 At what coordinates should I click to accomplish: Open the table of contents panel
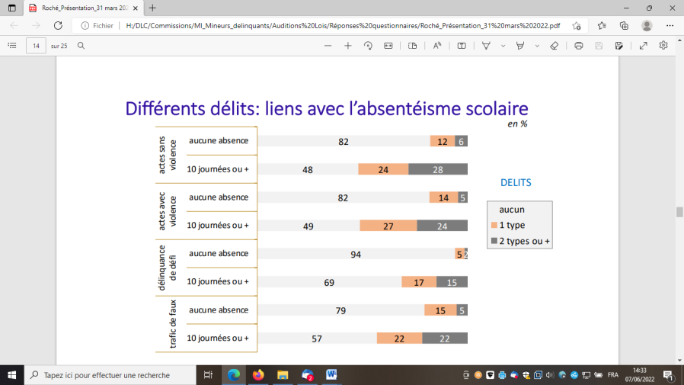click(11, 46)
